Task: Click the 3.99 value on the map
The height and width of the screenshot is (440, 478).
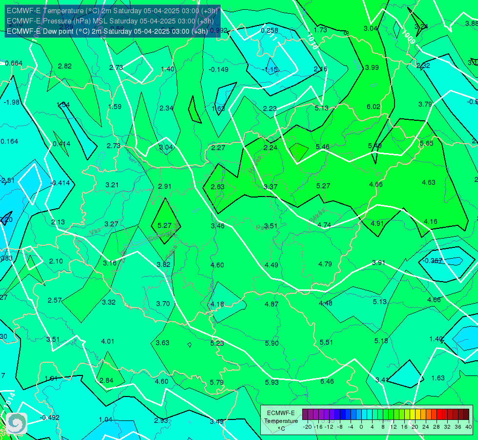Action: [x=372, y=67]
